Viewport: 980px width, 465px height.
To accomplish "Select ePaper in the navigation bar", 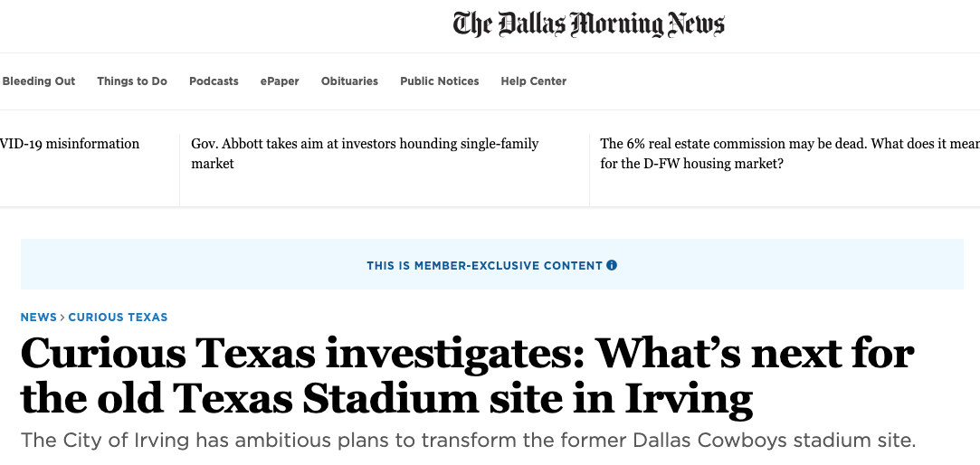I will coord(280,81).
